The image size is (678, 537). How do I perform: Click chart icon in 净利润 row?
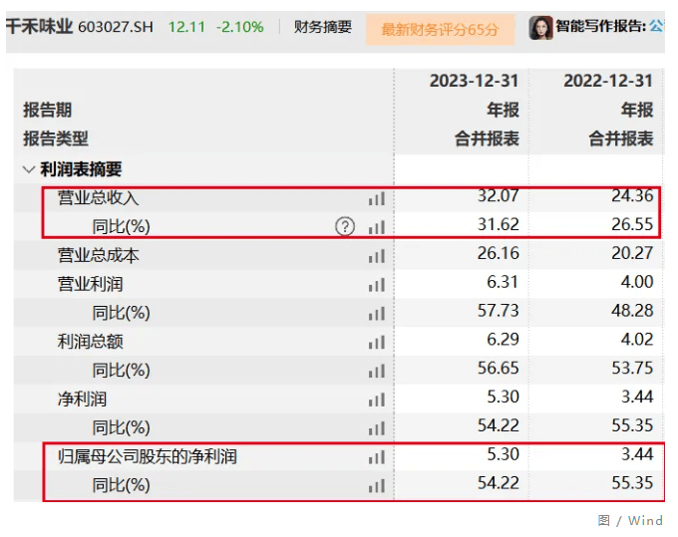[377, 401]
